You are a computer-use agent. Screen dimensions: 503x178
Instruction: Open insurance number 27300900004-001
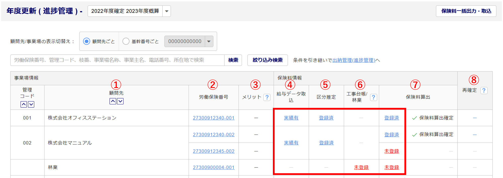click(x=214, y=167)
